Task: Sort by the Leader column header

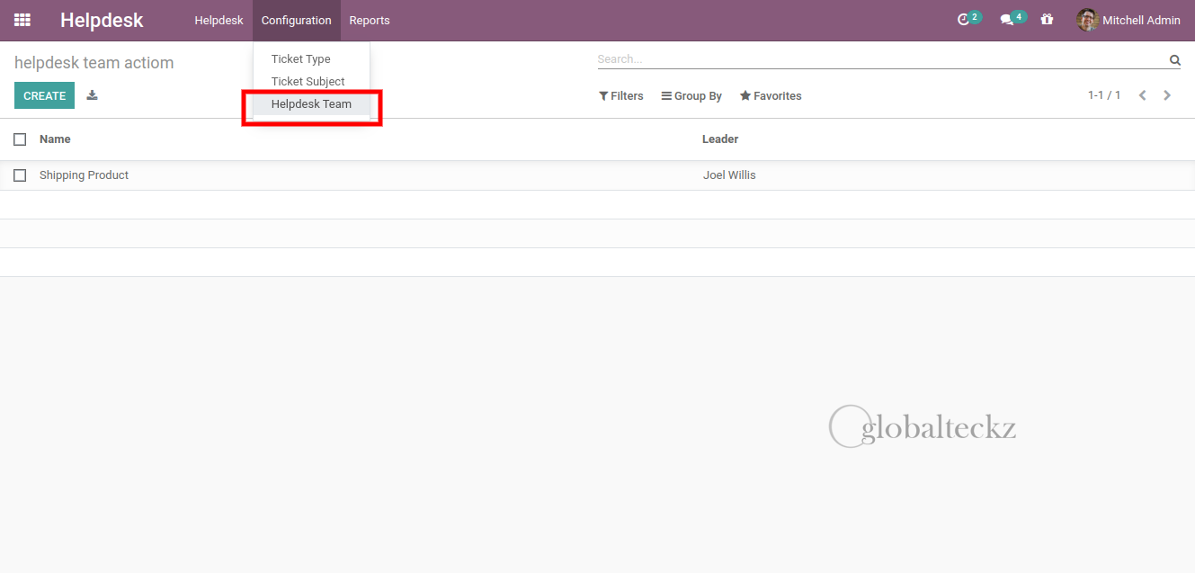Action: [x=720, y=139]
